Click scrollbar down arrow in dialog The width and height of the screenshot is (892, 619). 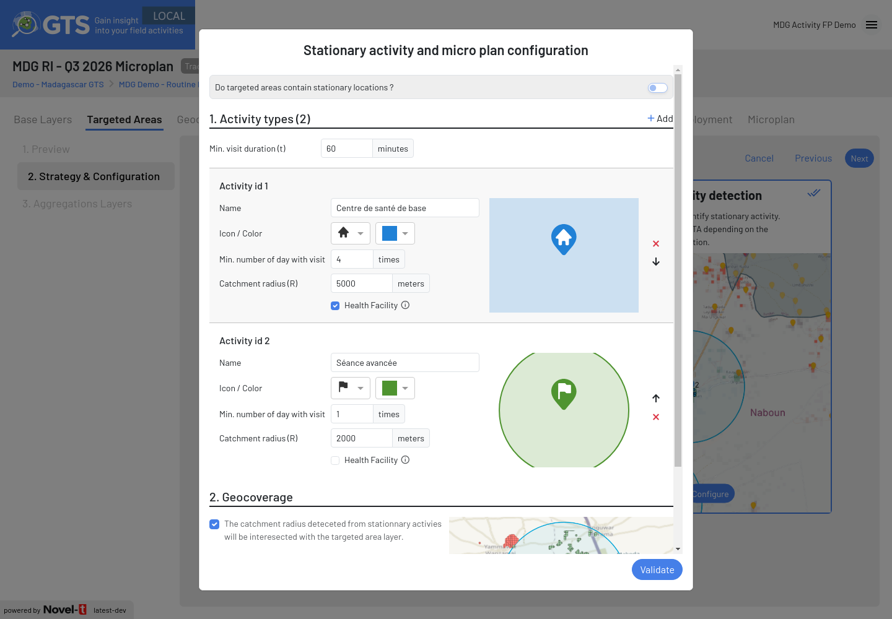tap(678, 549)
